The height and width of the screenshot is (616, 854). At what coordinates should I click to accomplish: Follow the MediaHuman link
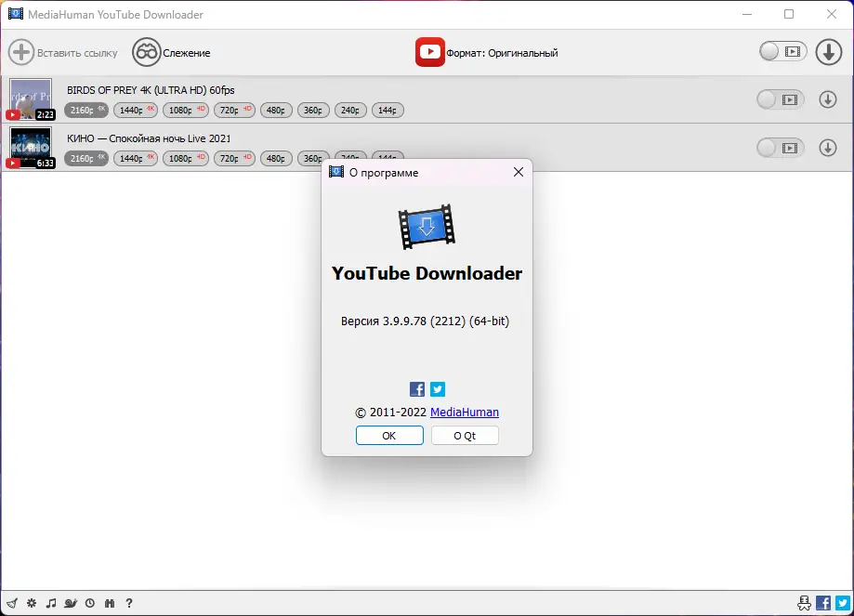point(465,413)
